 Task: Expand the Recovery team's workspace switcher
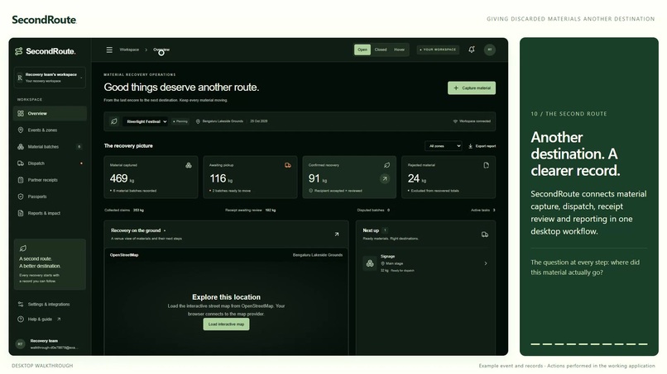50,78
